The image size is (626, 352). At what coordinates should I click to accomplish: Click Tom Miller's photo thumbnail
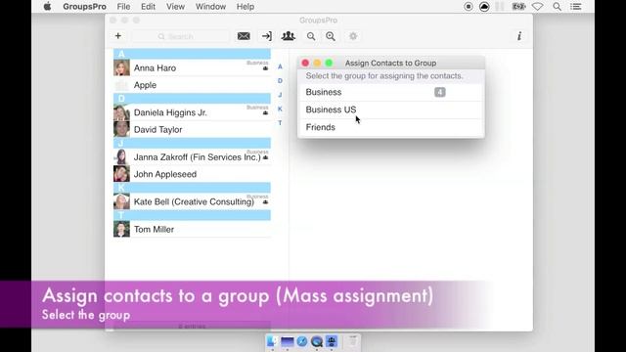pos(121,230)
